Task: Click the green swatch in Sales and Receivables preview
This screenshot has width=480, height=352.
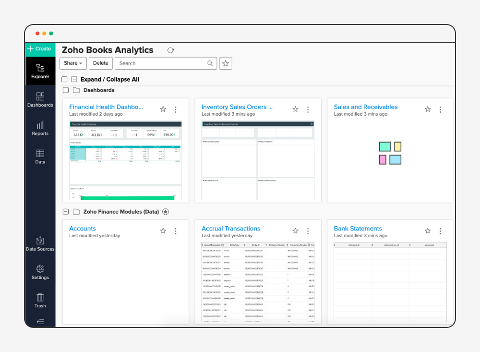Action: 384,146
